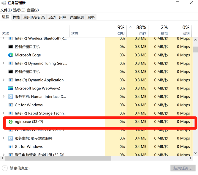Viewport: 198px width, 175px height.
Task: Click the 显示增强服务 gear icon
Action: point(11,138)
